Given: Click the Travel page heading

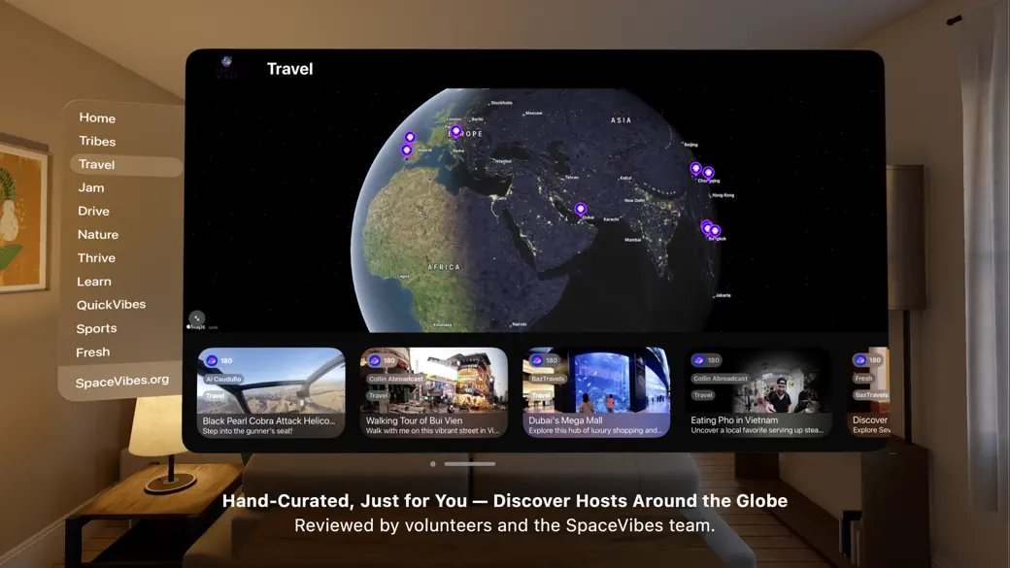Looking at the screenshot, I should [x=289, y=69].
